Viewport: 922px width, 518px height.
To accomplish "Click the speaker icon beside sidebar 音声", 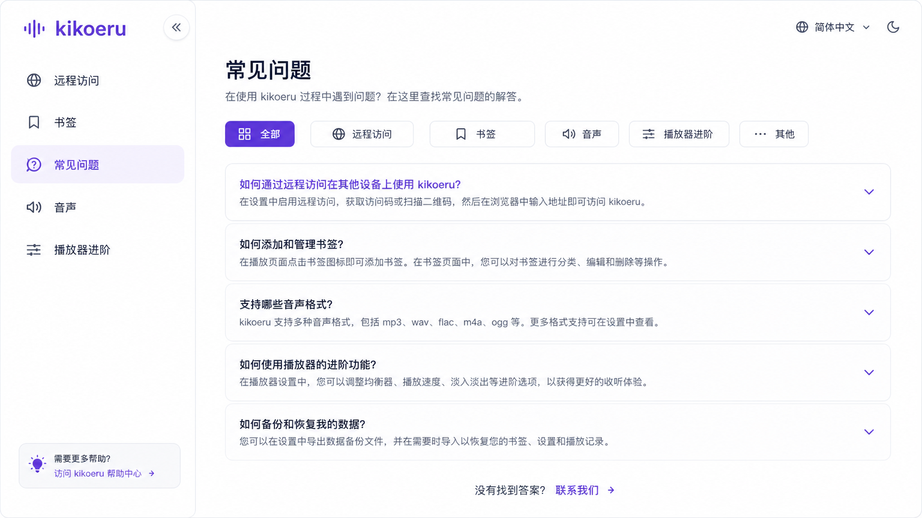I will pyautogui.click(x=34, y=207).
